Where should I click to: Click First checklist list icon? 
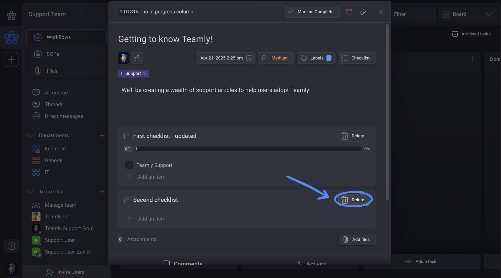(x=126, y=136)
